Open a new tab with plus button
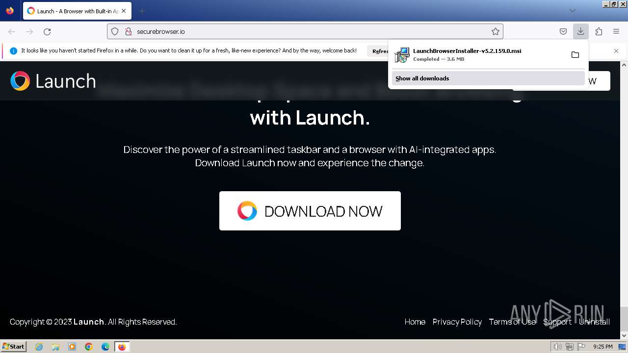The image size is (628, 353). tap(142, 11)
